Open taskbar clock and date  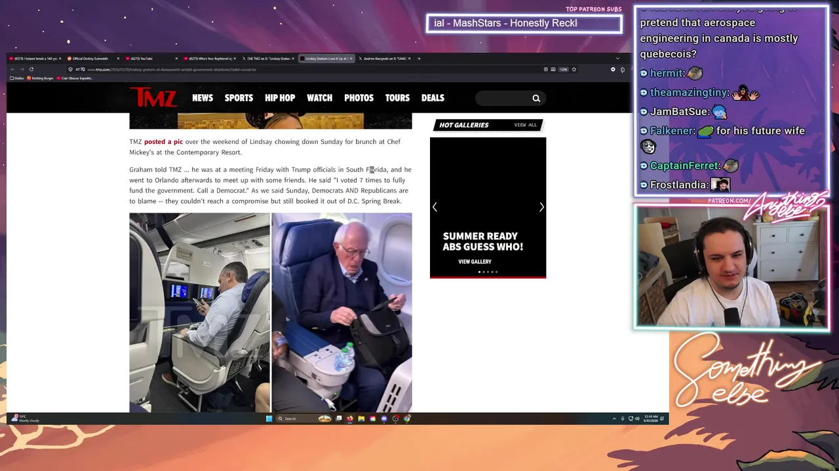click(651, 419)
